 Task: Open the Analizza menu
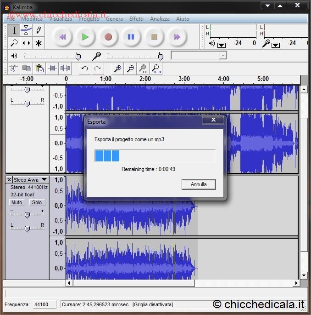pos(160,19)
